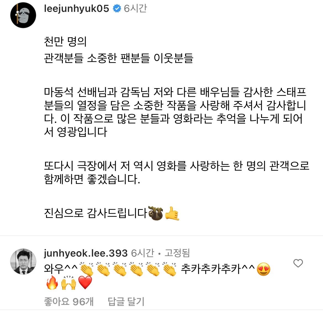
Task: Open the leejunhyuk05 username link
Action: tap(76, 9)
